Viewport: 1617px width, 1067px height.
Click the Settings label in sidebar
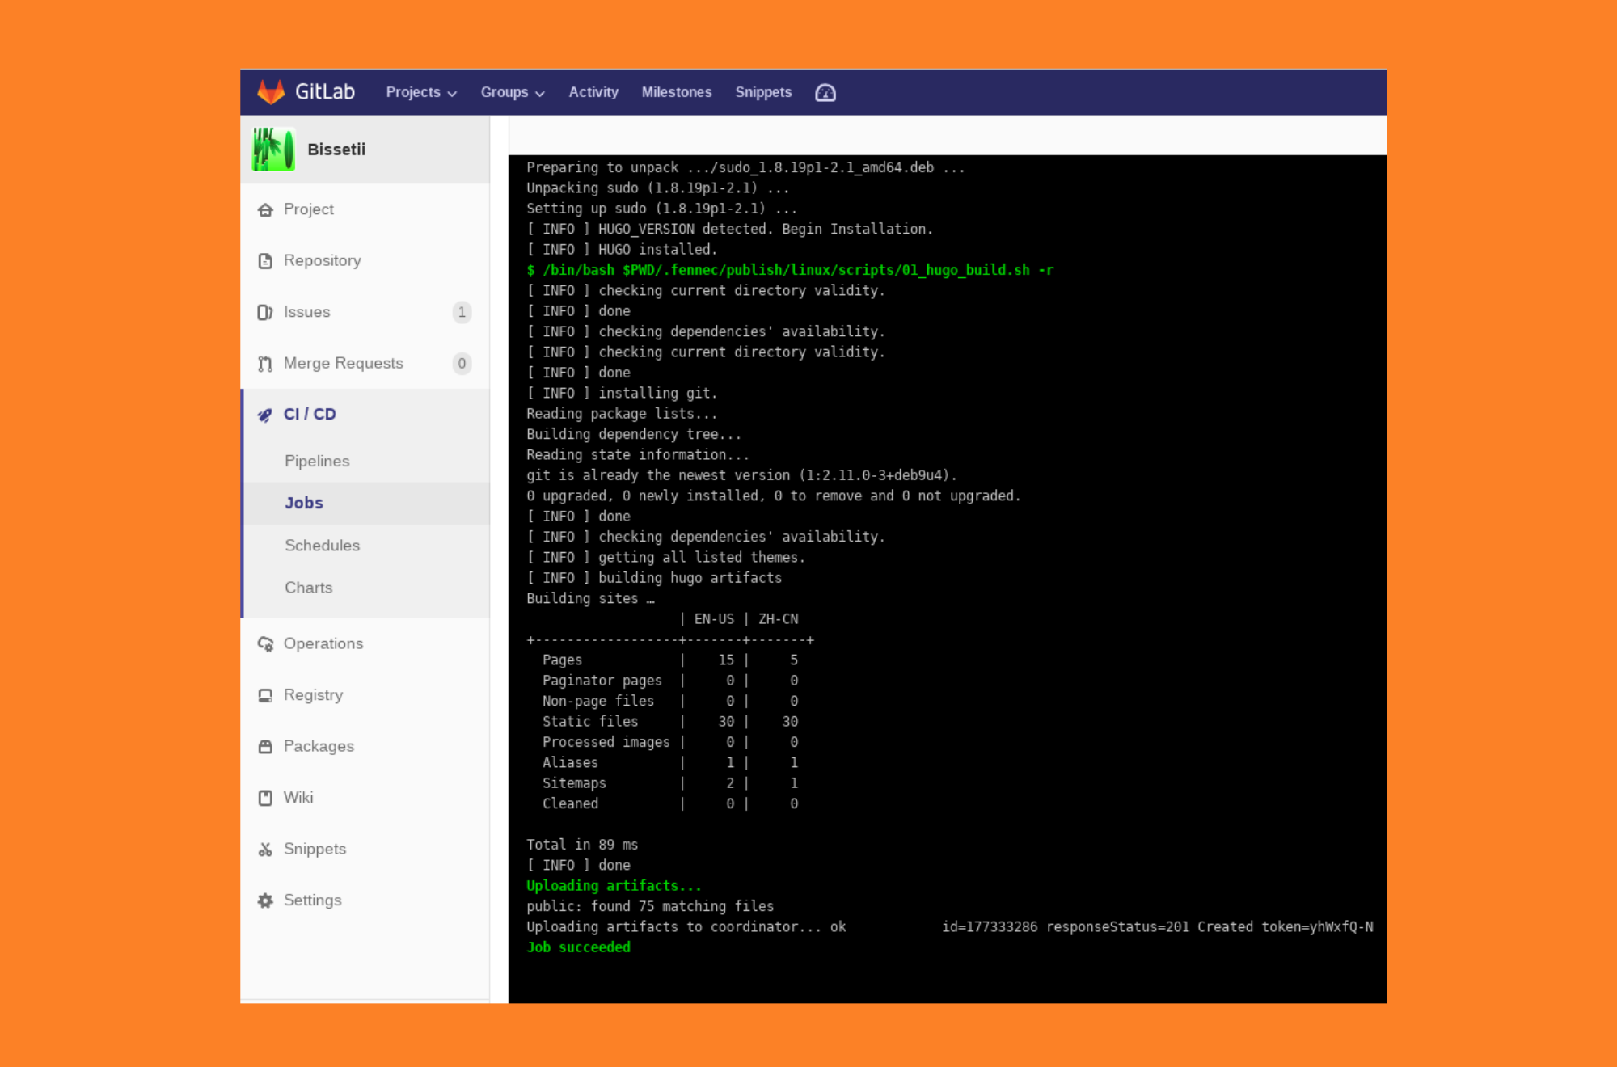(x=312, y=900)
